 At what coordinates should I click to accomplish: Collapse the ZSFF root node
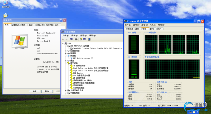point(63,44)
